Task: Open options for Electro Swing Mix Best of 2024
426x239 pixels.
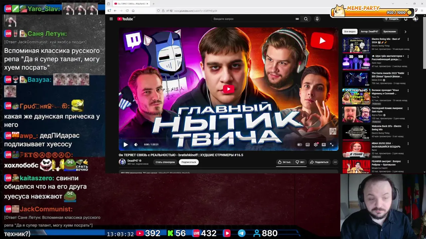Action: pyautogui.click(x=408, y=39)
